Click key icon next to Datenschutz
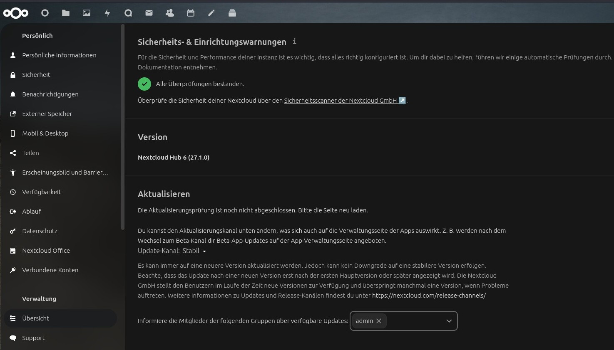The height and width of the screenshot is (350, 614). tap(13, 231)
